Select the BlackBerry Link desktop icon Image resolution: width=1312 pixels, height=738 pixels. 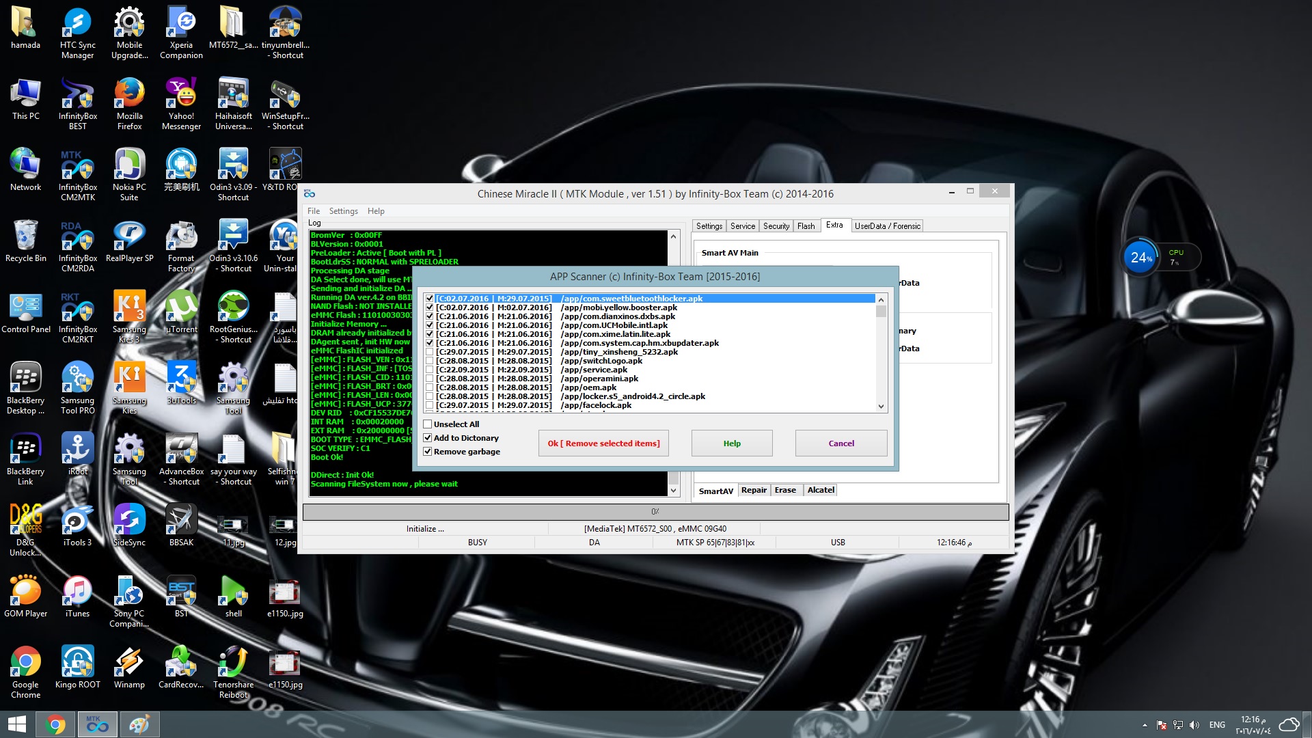pyautogui.click(x=25, y=459)
